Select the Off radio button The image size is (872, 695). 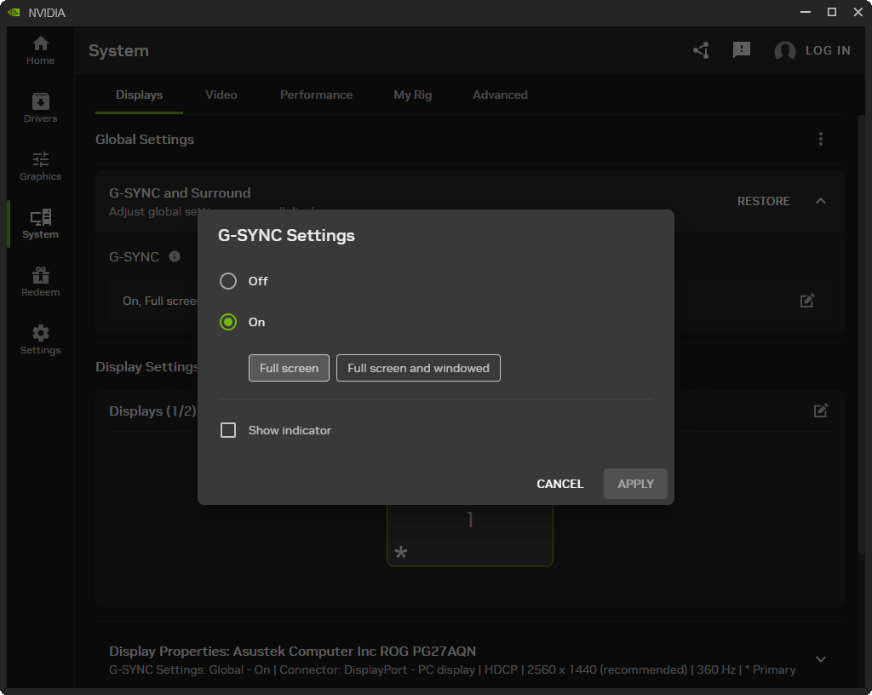click(x=228, y=281)
